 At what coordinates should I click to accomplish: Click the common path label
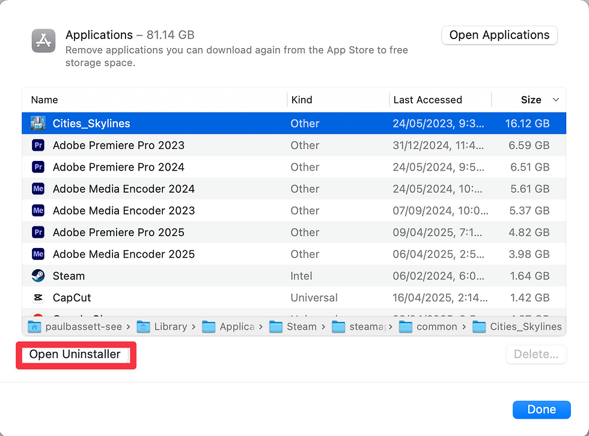(x=437, y=327)
